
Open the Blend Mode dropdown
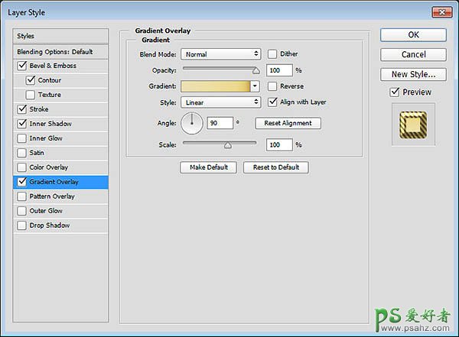point(221,54)
